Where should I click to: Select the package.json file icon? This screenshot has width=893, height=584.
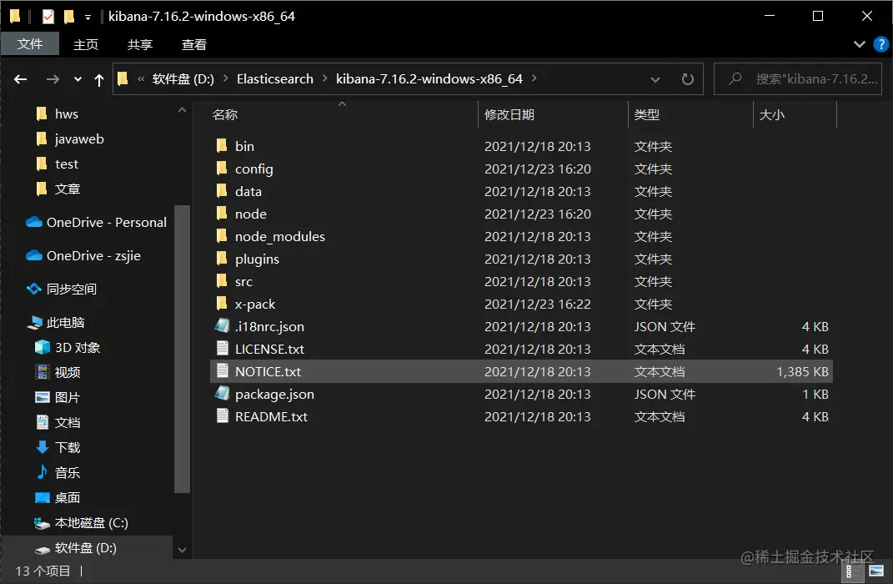coord(222,394)
